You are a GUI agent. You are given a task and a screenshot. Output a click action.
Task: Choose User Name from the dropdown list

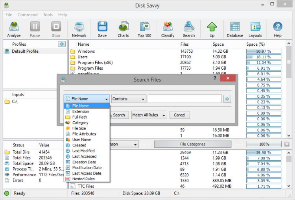(87, 140)
